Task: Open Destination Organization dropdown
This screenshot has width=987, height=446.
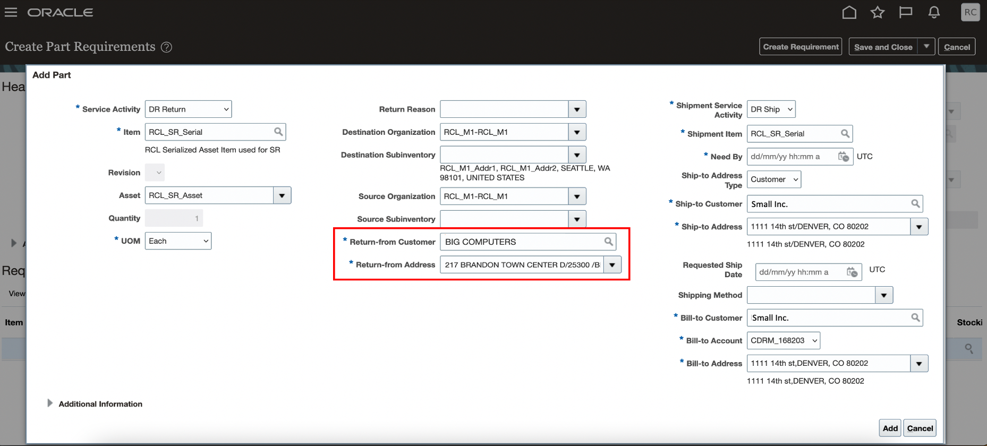Action: [x=577, y=132]
